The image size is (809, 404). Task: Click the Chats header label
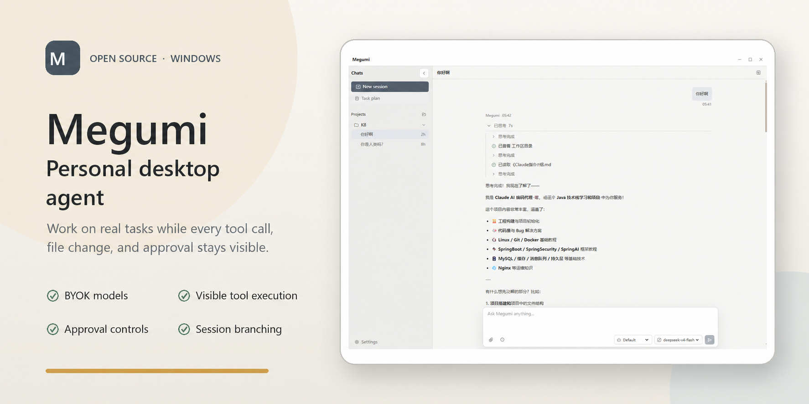click(357, 73)
